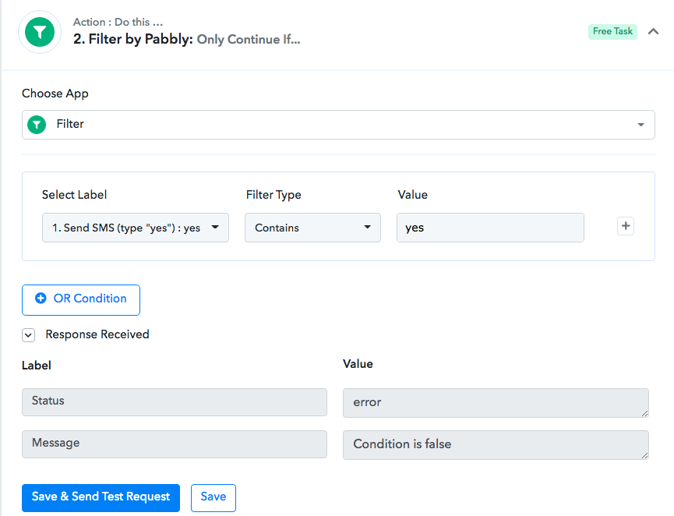Screen dimensions: 674x516
Task: Click the green Filter by Pabbly step icon
Action: 40,32
